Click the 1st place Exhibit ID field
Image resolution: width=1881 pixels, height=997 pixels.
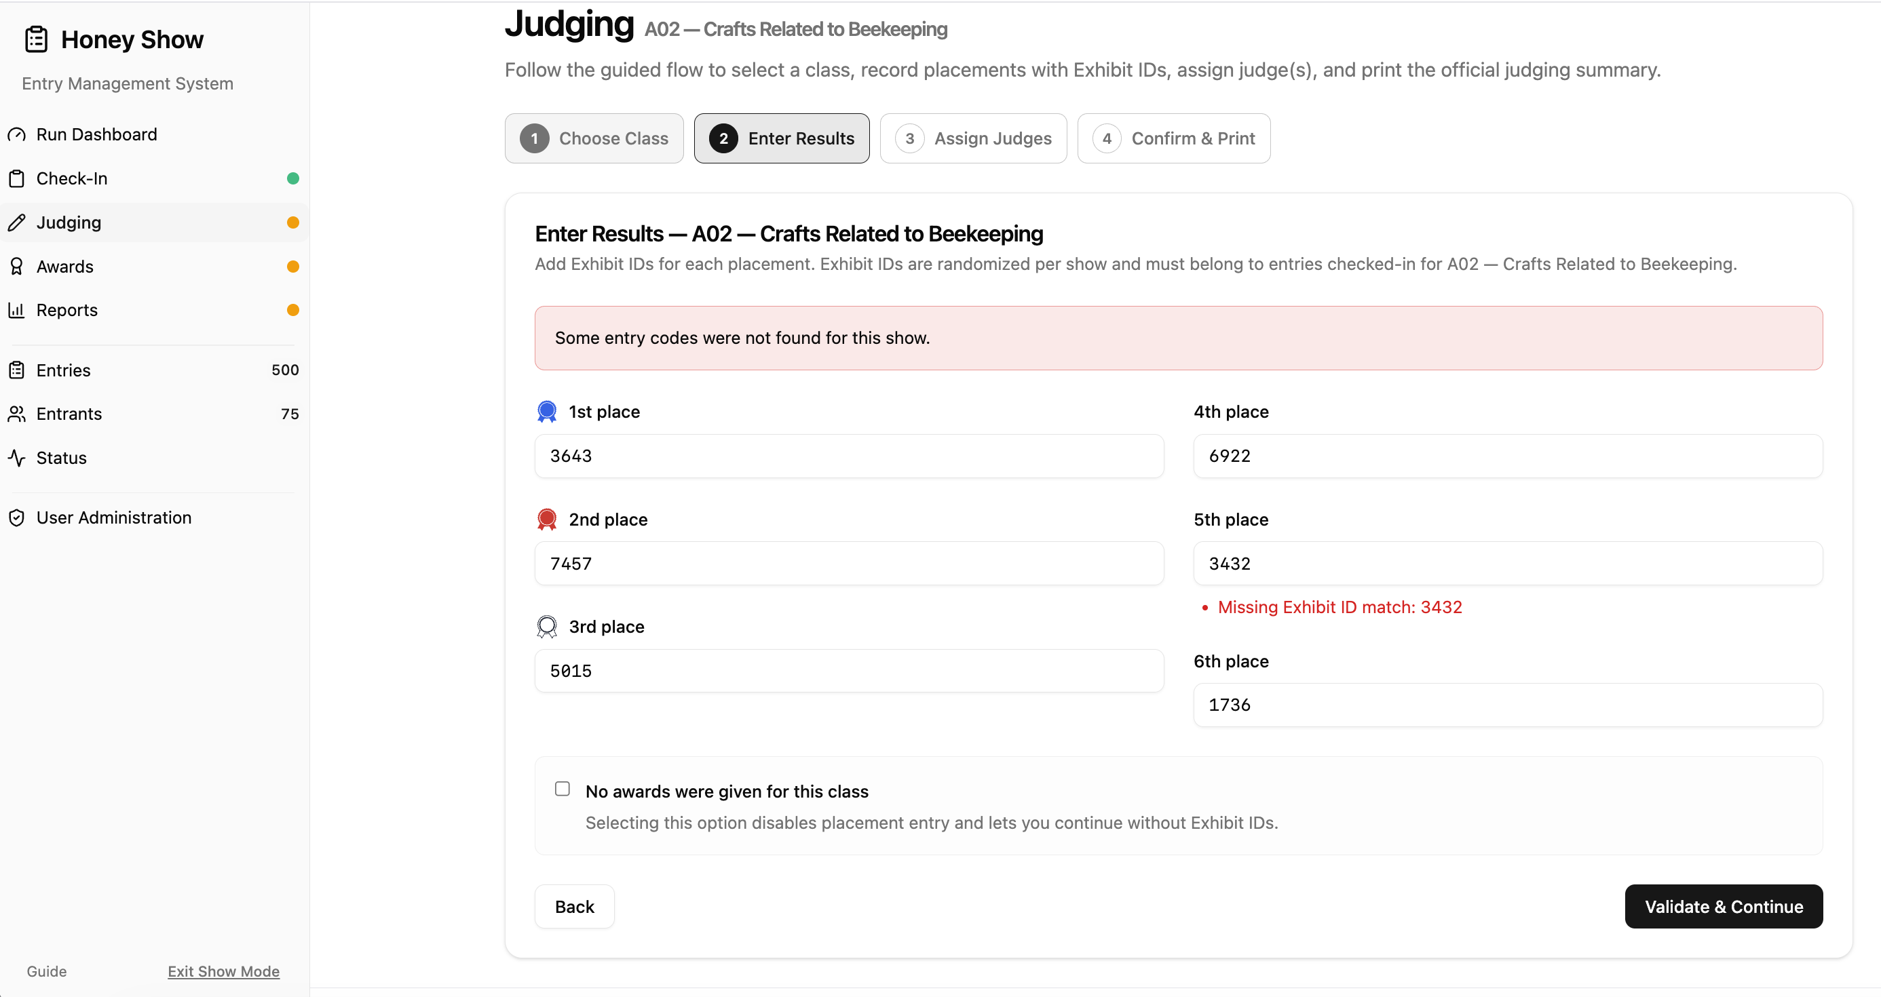click(849, 456)
